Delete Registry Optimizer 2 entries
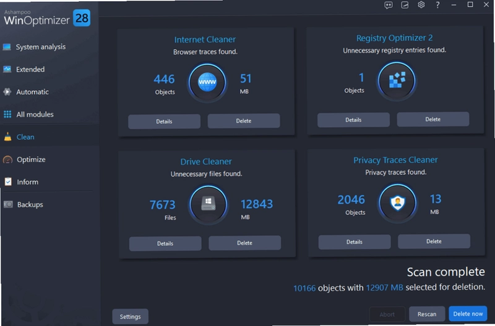Image resolution: width=495 pixels, height=326 pixels. [433, 119]
